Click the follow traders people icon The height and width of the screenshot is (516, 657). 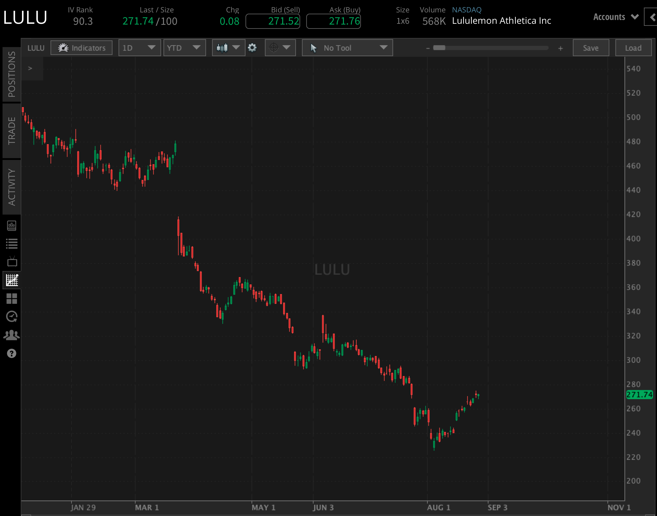click(11, 334)
